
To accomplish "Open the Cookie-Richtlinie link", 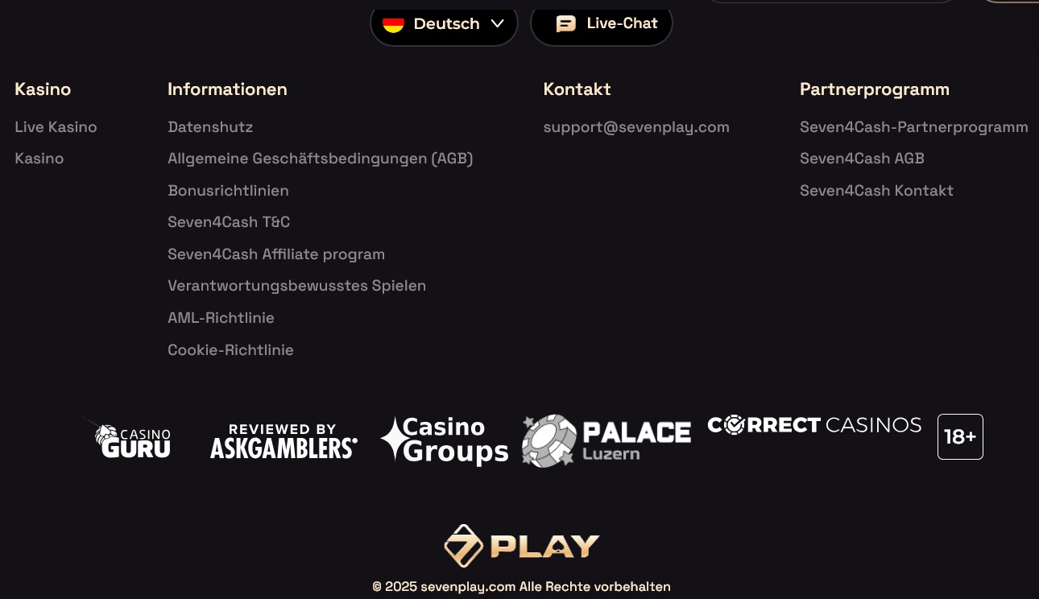I will pyautogui.click(x=230, y=350).
